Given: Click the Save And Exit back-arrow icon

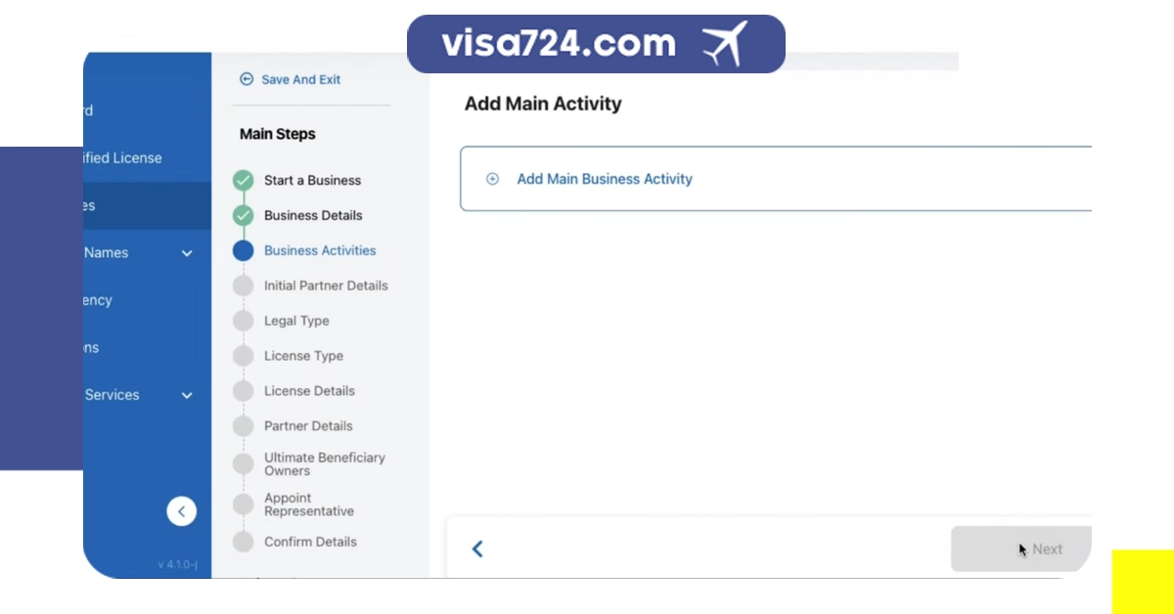Looking at the screenshot, I should tap(247, 79).
